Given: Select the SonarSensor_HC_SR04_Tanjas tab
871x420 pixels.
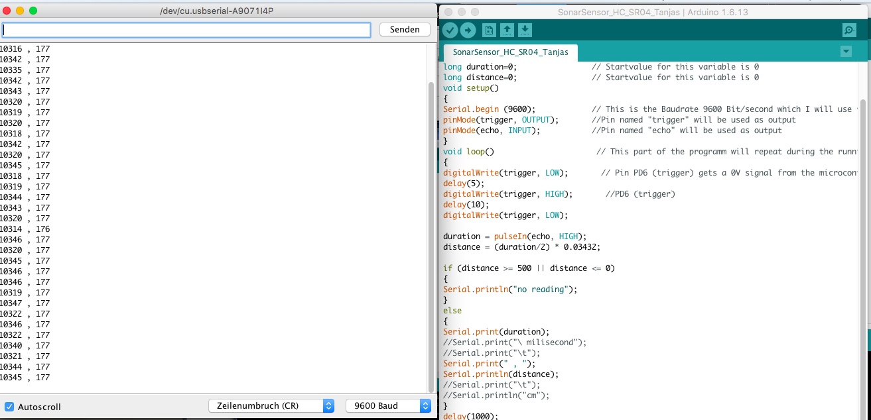Looking at the screenshot, I should pyautogui.click(x=510, y=52).
